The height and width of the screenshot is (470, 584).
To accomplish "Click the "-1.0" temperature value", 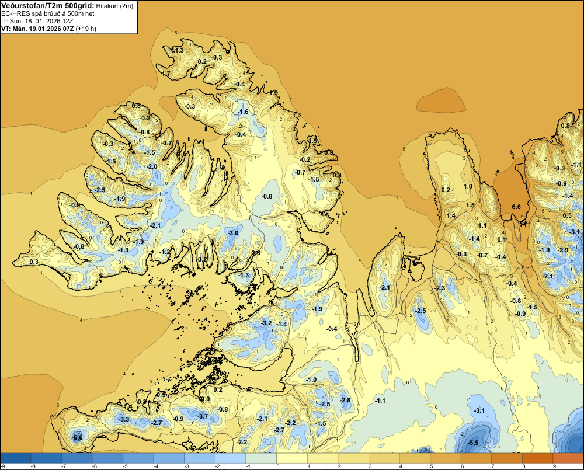I will click(x=311, y=380).
